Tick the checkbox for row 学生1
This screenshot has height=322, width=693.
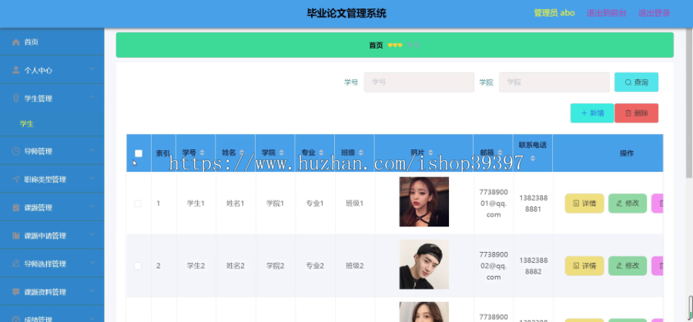pos(138,203)
